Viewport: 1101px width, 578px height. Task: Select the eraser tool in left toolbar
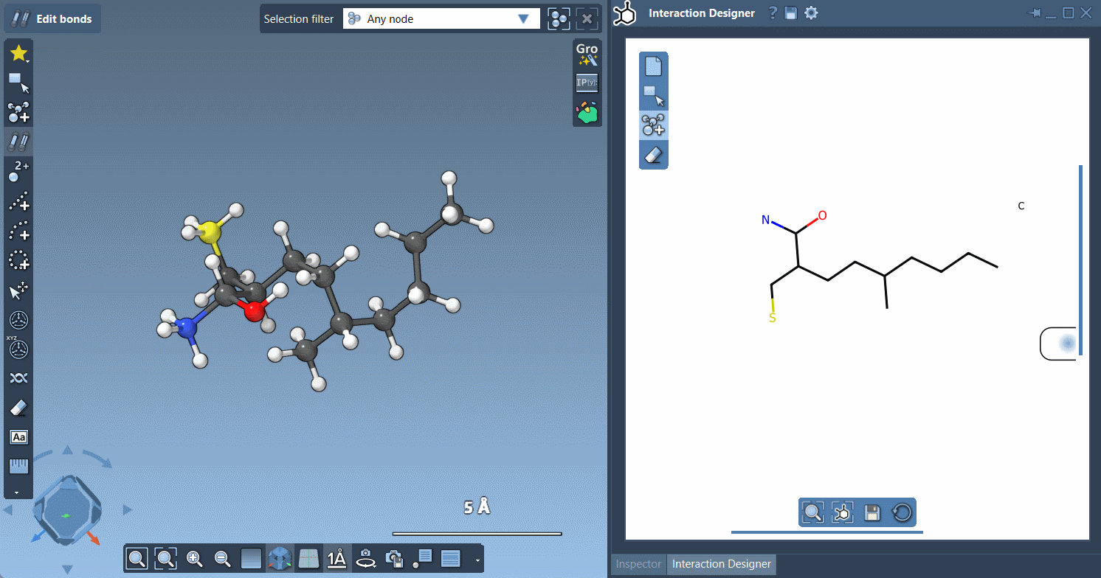18,408
